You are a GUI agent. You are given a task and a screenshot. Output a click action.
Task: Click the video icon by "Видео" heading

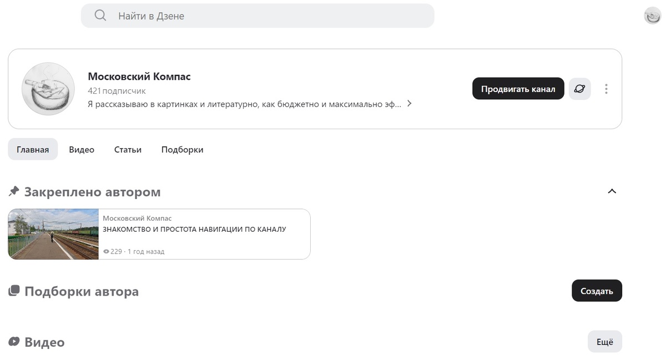(x=14, y=342)
